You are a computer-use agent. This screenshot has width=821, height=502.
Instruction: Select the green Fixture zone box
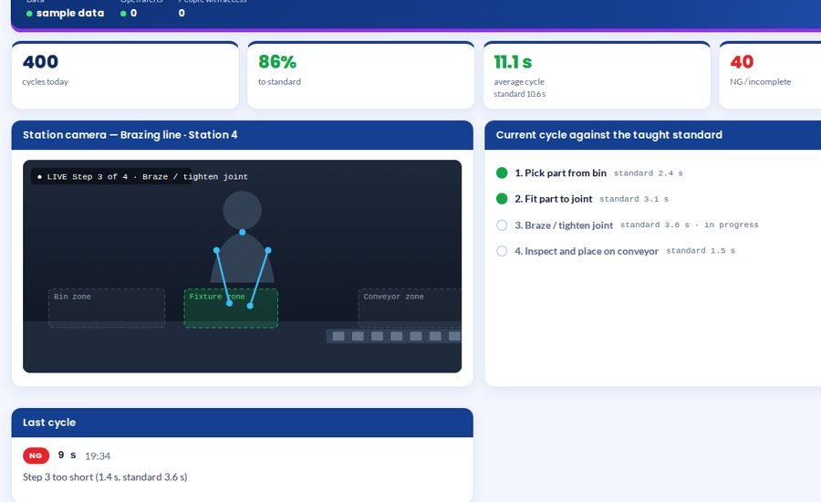coord(231,309)
